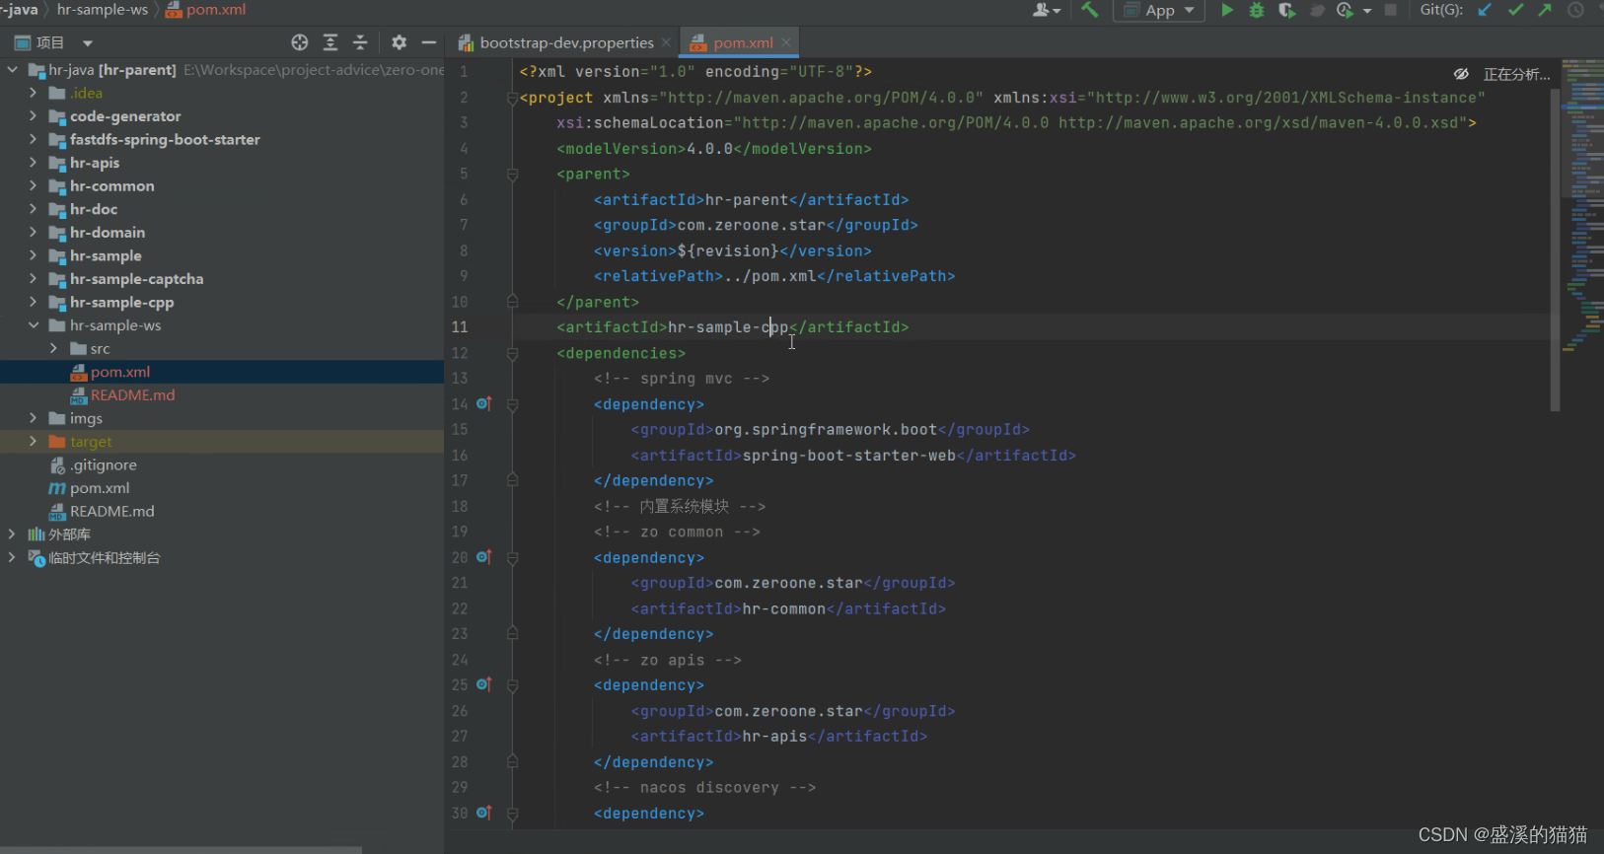
Task: Select the fastdfs-spring-boot-starter module
Action: (x=165, y=139)
